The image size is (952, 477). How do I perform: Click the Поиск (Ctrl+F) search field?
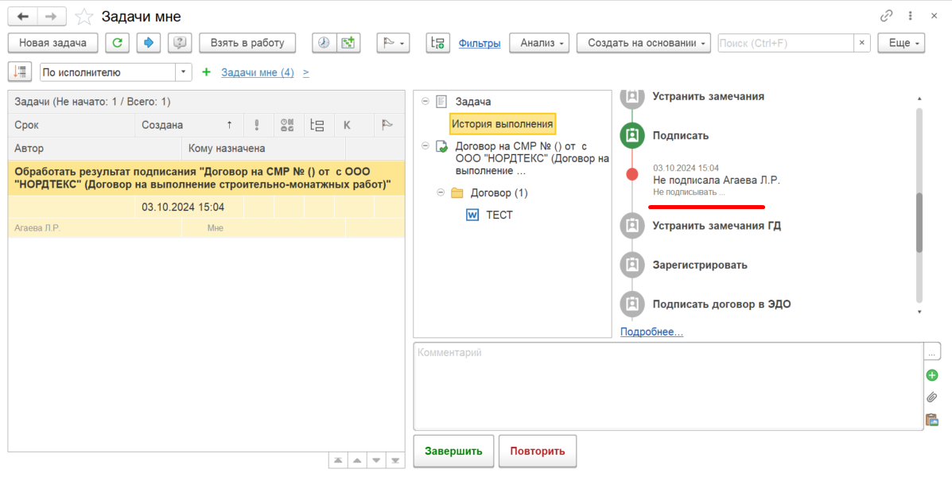coord(786,43)
